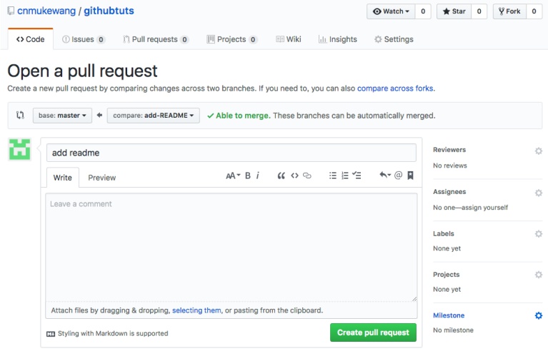Expand the compare: add-README dropdown
The width and height of the screenshot is (548, 351).
tap(153, 115)
